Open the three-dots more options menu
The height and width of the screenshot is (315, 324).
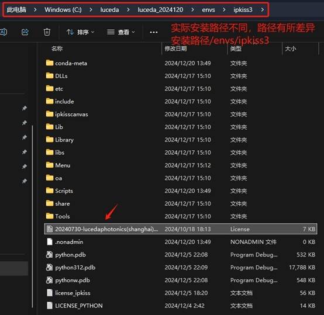point(154,32)
